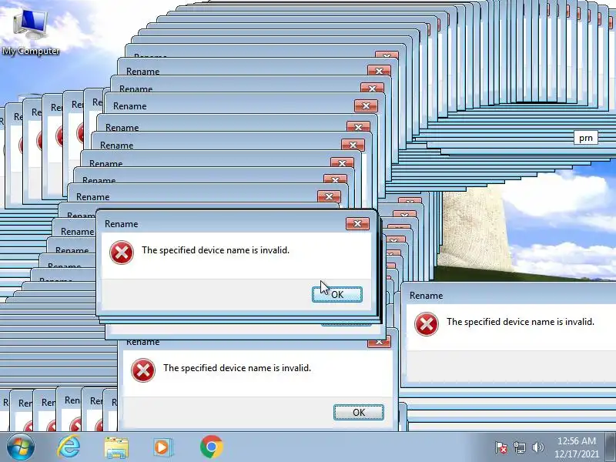This screenshot has width=616, height=462.
Task: Open the Action Center flag tray icon
Action: click(x=501, y=447)
